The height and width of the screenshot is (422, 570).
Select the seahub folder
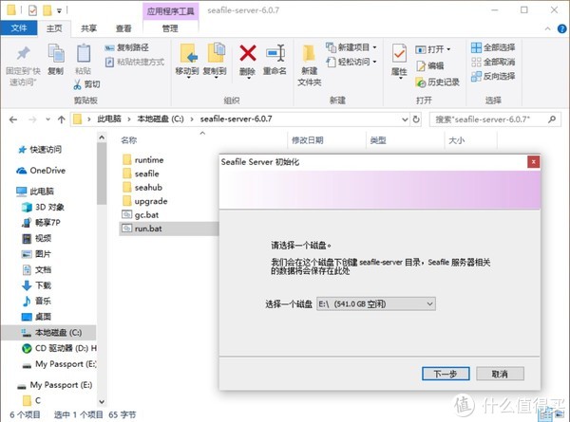(x=142, y=188)
